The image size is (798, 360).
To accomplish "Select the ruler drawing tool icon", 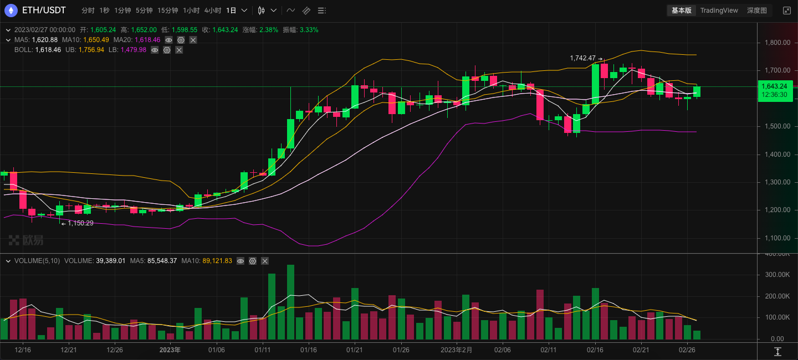I will 306,11.
